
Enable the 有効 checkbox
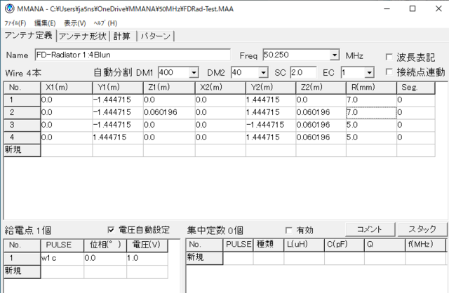(x=289, y=230)
